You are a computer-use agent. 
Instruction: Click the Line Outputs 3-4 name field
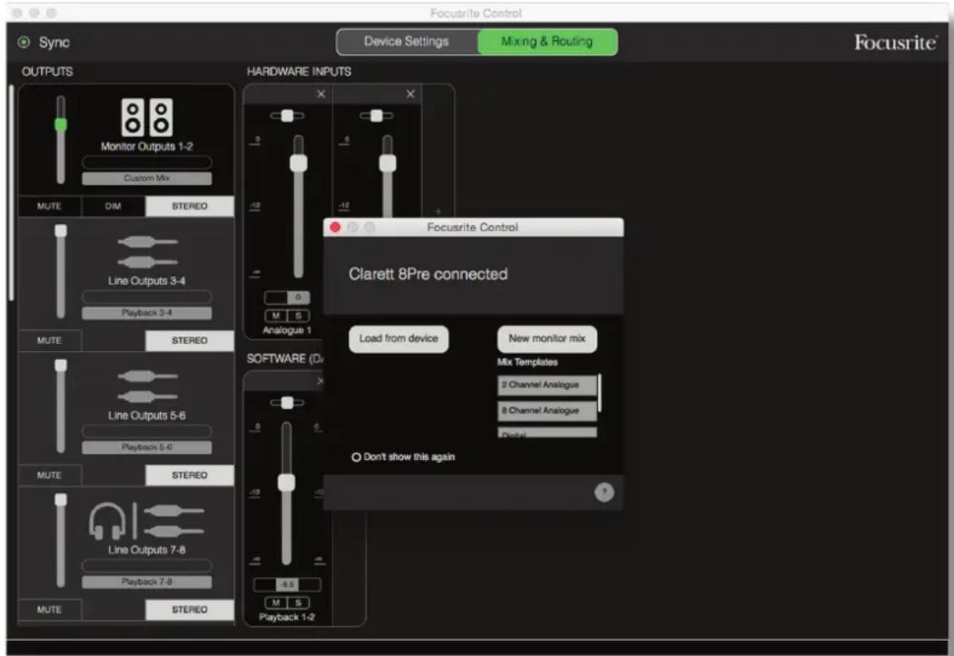point(147,296)
